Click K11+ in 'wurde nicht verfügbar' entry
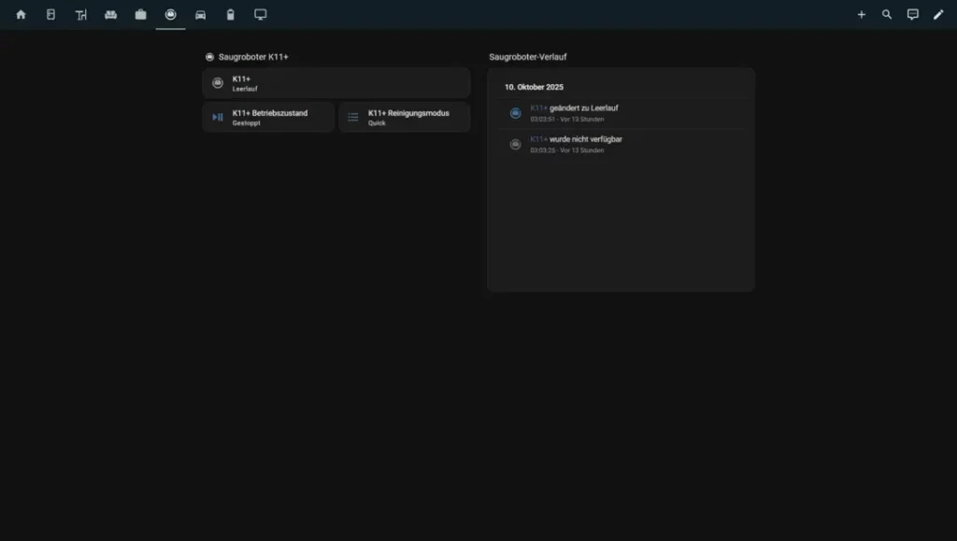Image resolution: width=957 pixels, height=541 pixels. (x=538, y=139)
